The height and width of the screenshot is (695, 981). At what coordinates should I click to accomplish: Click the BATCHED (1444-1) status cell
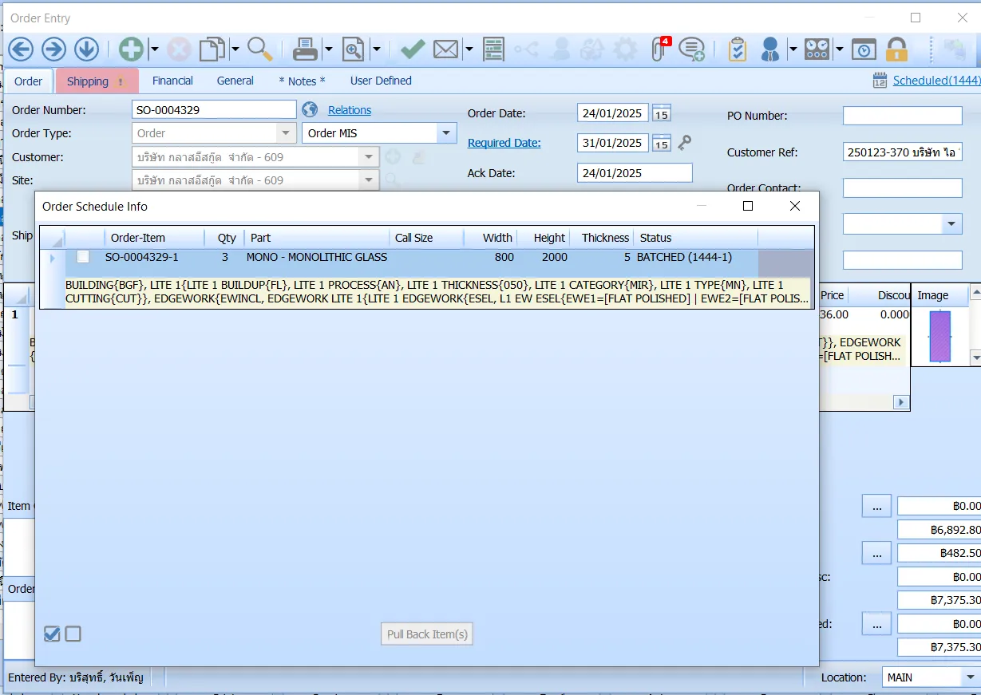[x=696, y=258]
